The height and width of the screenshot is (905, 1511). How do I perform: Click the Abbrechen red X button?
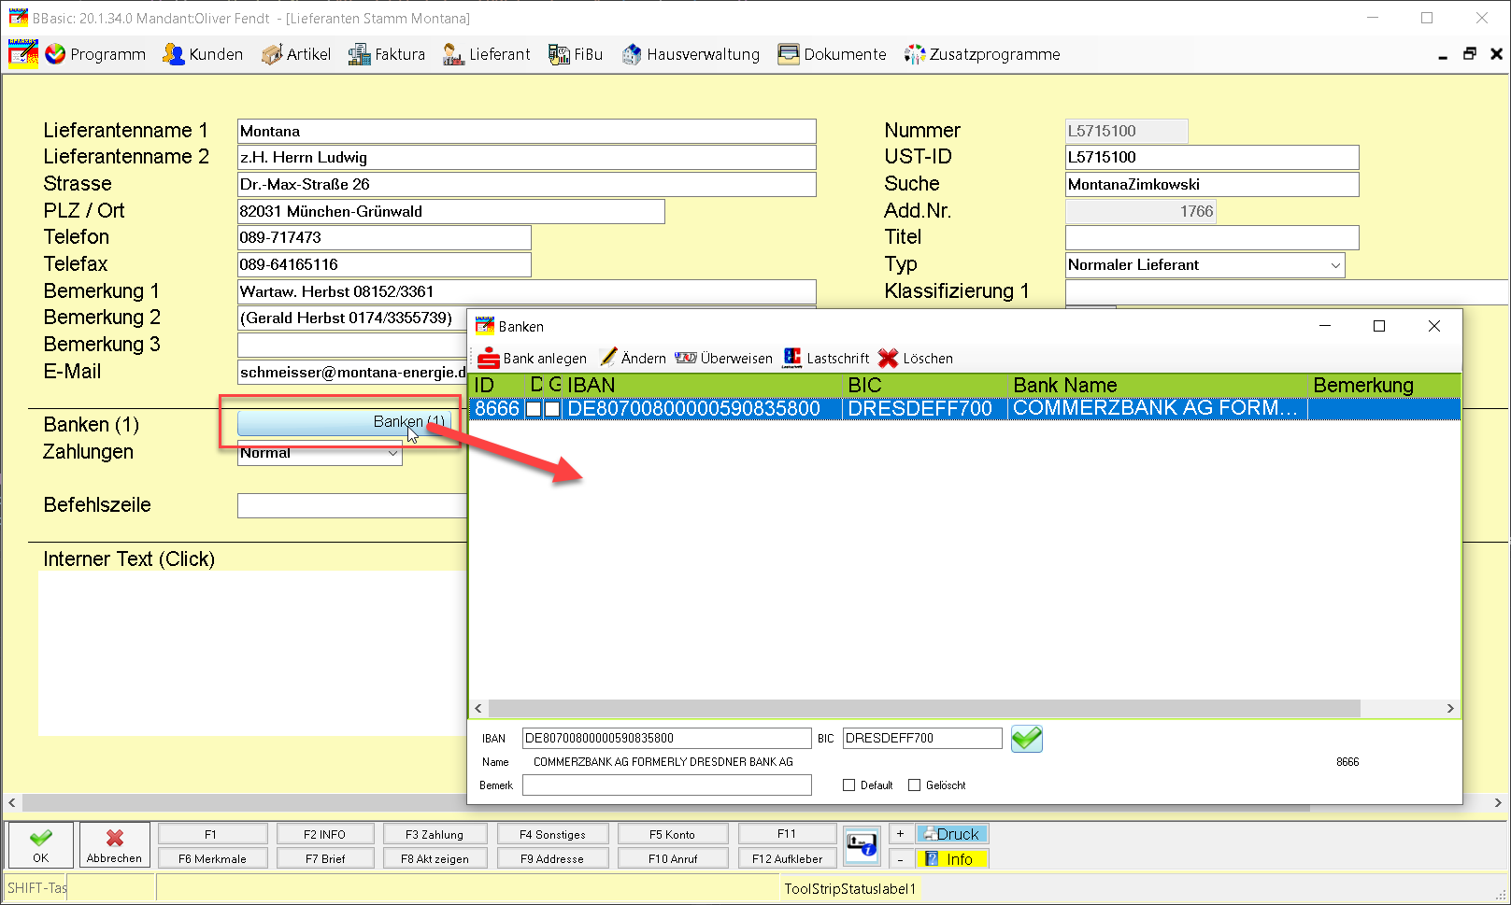[114, 844]
